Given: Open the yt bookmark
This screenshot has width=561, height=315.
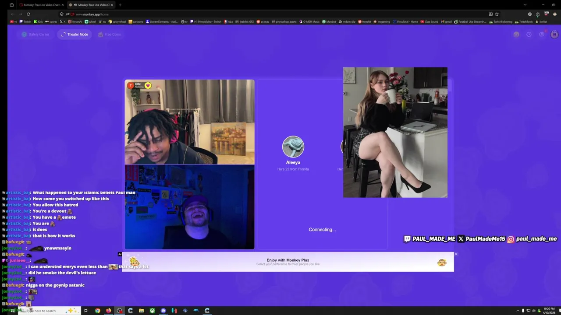Looking at the screenshot, I should [14, 21].
